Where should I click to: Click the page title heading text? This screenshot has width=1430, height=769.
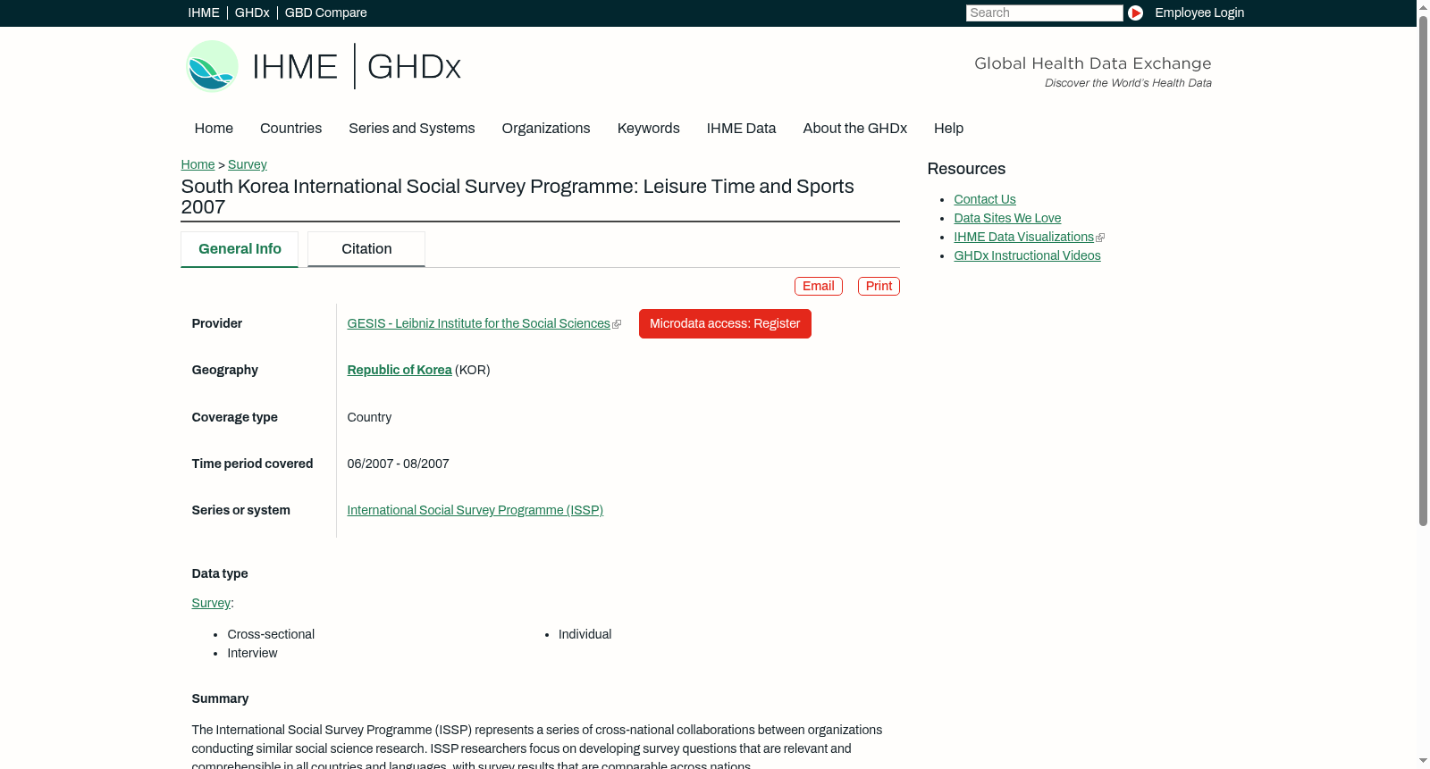point(517,196)
